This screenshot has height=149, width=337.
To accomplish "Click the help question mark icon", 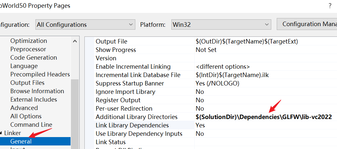I will pyautogui.click(x=330, y=6).
